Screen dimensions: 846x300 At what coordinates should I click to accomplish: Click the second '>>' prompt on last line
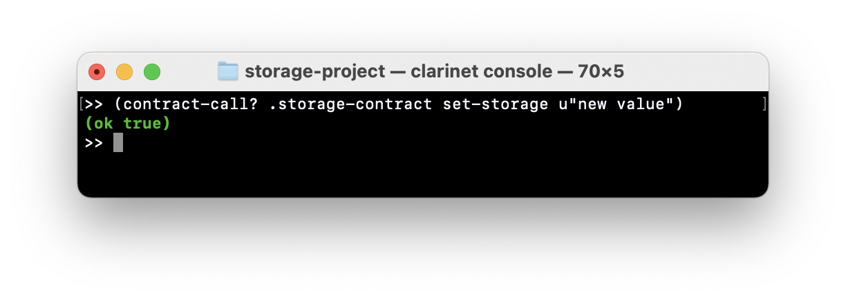coord(94,143)
